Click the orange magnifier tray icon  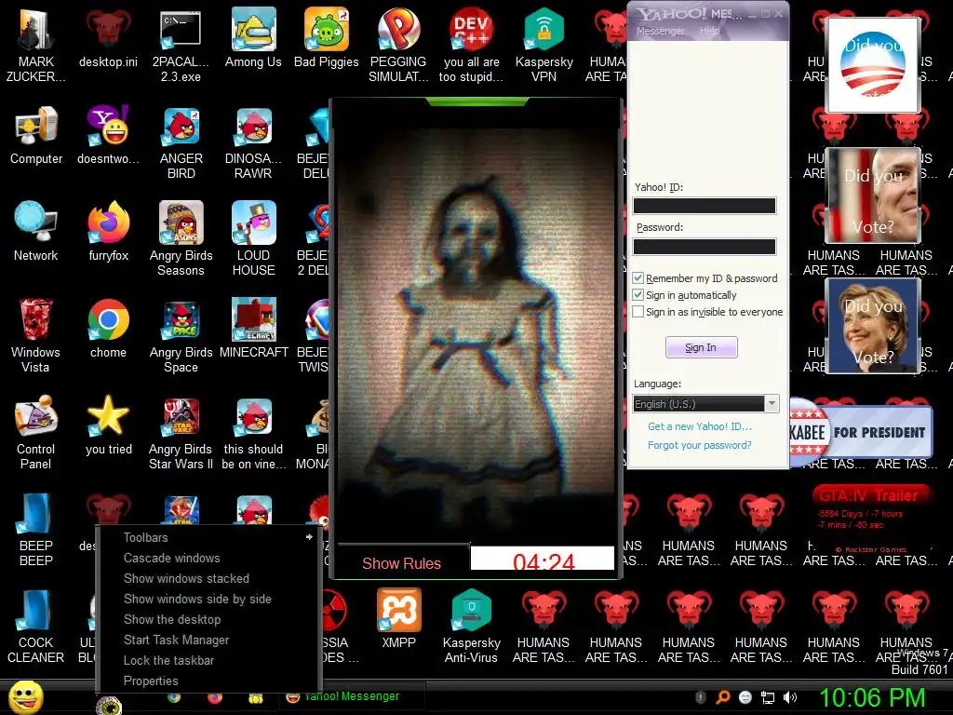tap(722, 697)
